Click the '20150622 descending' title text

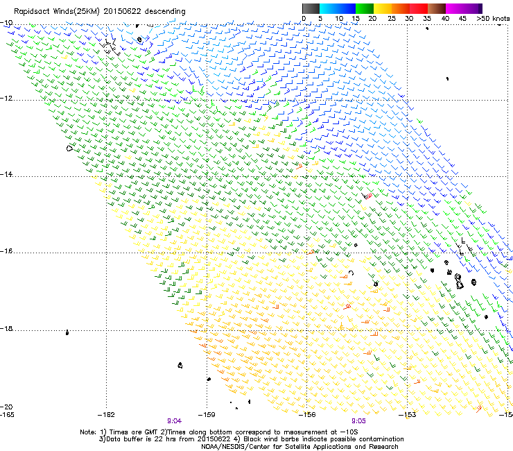pos(145,12)
